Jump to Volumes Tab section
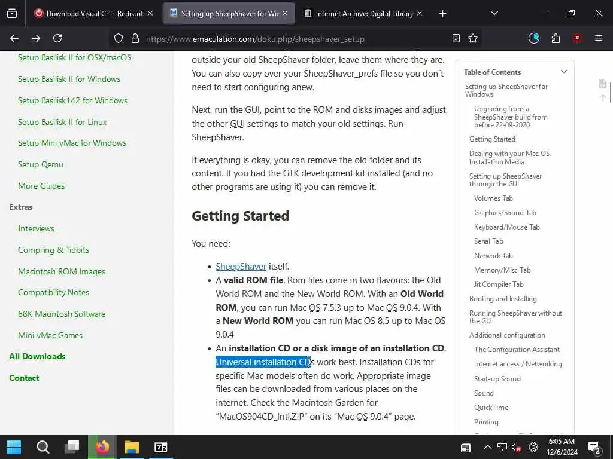 pyautogui.click(x=493, y=198)
